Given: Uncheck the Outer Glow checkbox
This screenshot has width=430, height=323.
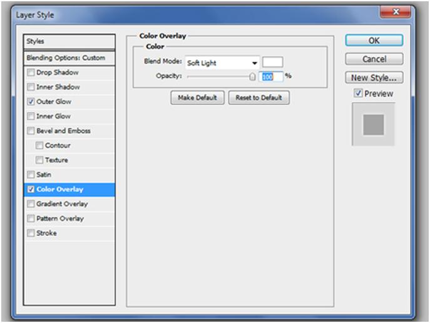Looking at the screenshot, I should [x=31, y=101].
